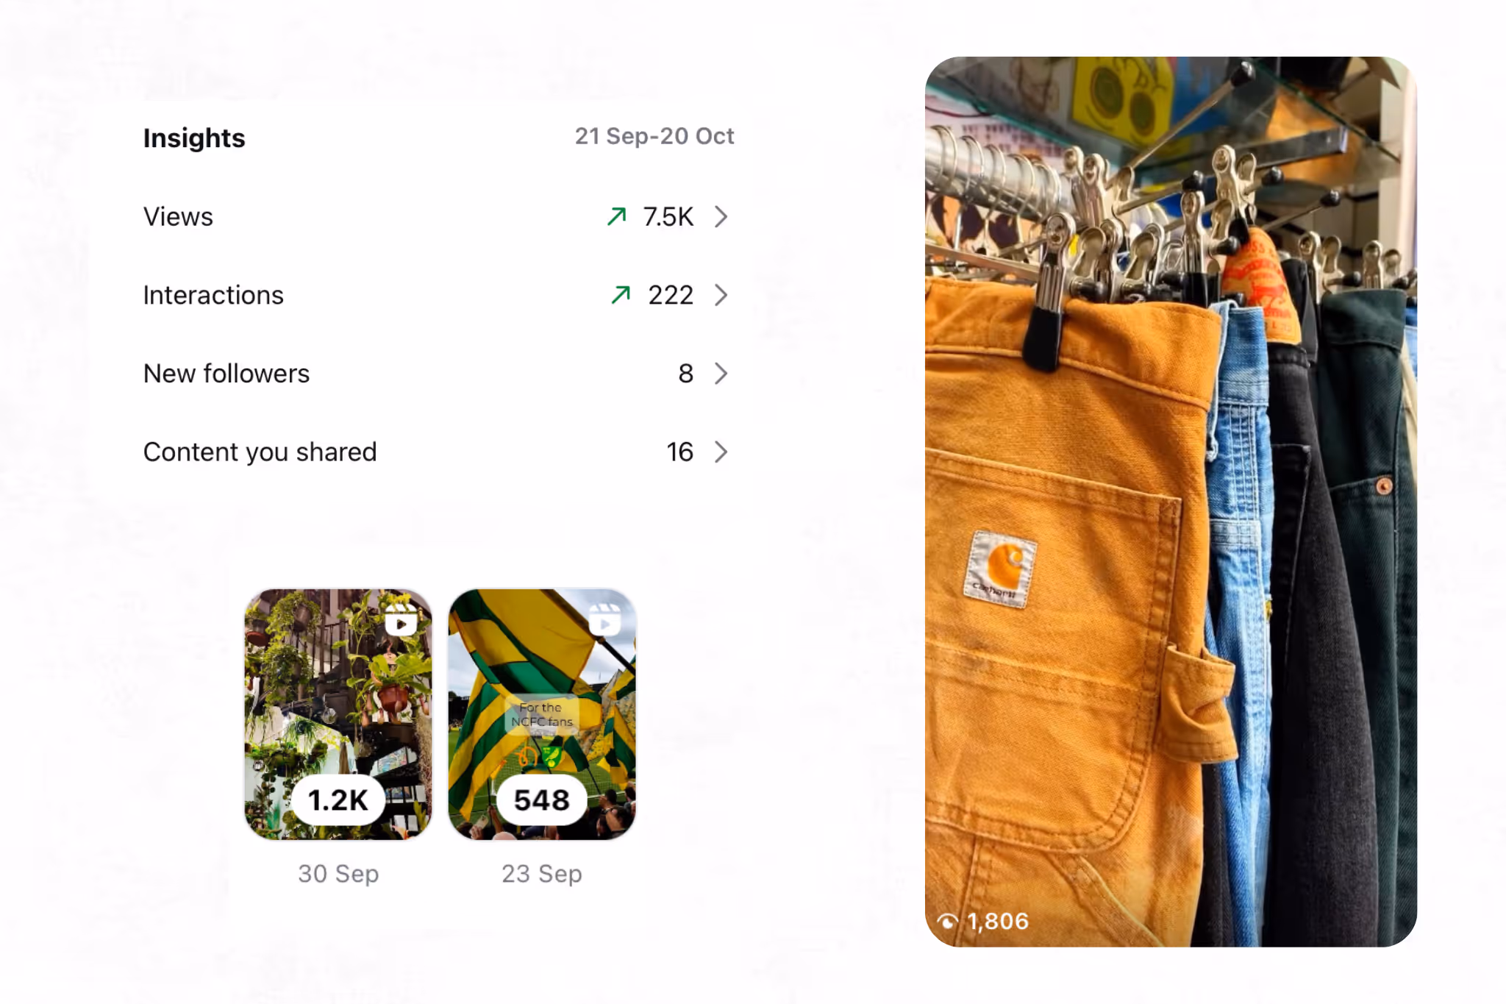Open the New followers row
Viewport: 1506px width, 1004px height.
226,374
